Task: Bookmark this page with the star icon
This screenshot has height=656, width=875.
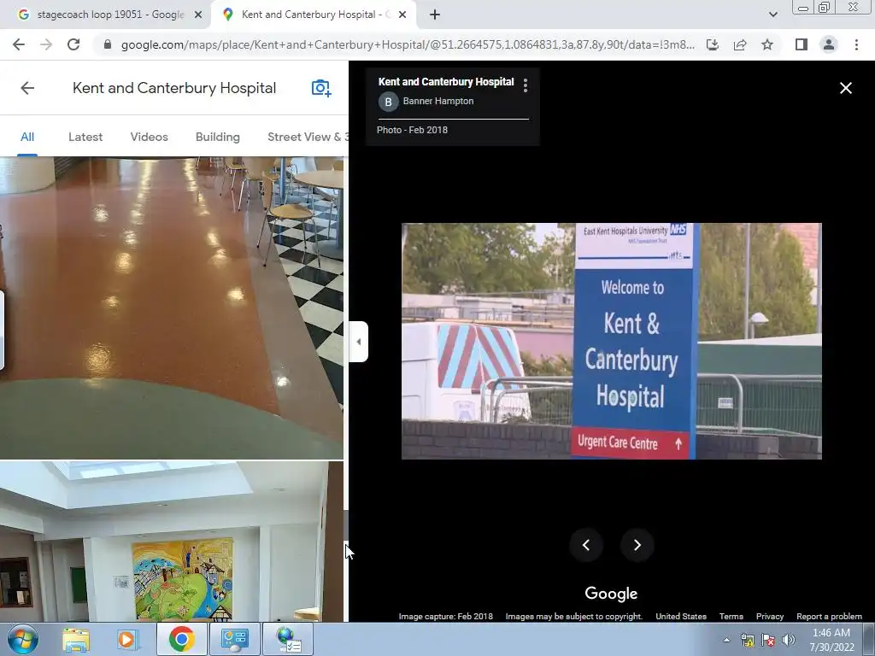Action: click(x=767, y=44)
